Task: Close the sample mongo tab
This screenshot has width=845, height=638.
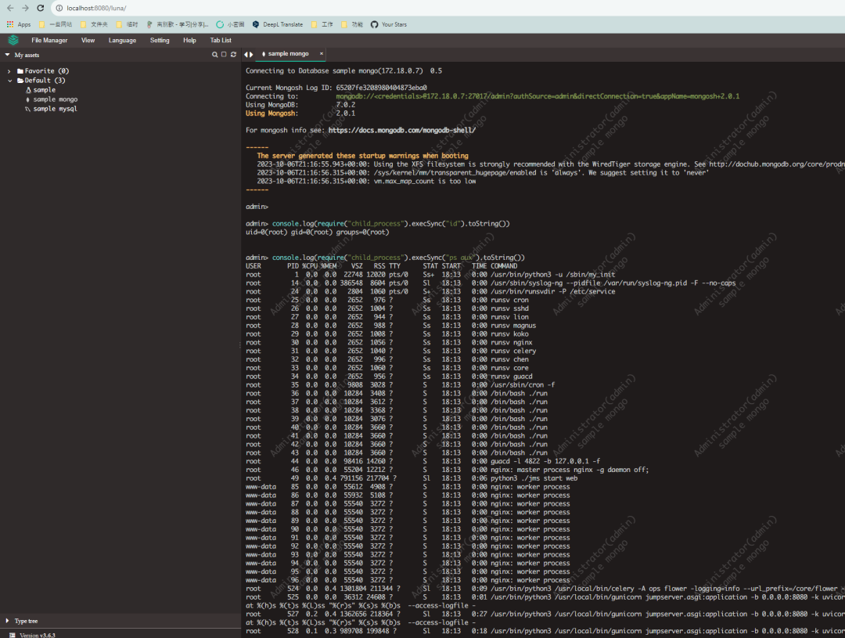Action: (322, 53)
